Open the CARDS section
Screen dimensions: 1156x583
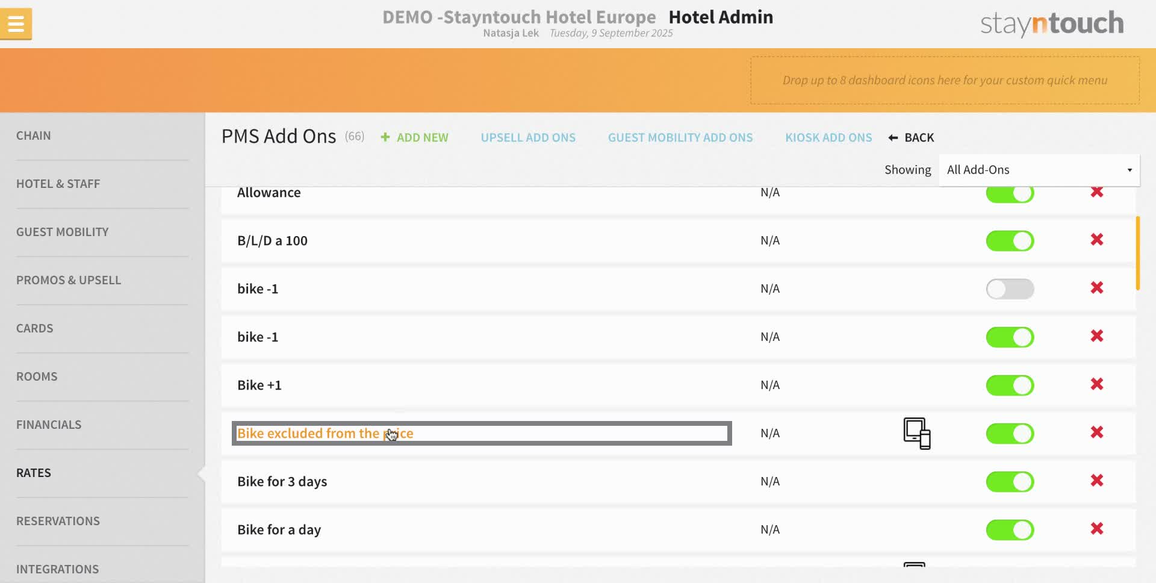pyautogui.click(x=35, y=328)
